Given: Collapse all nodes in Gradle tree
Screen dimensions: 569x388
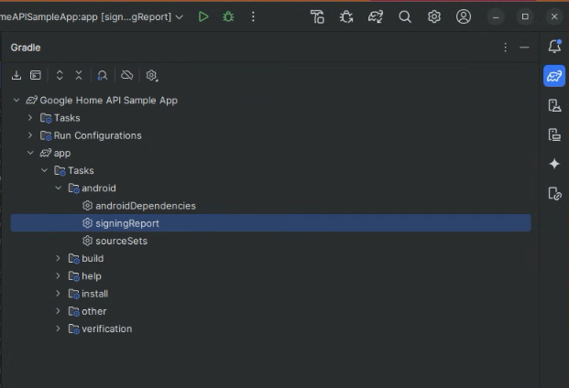Looking at the screenshot, I should click(x=79, y=75).
